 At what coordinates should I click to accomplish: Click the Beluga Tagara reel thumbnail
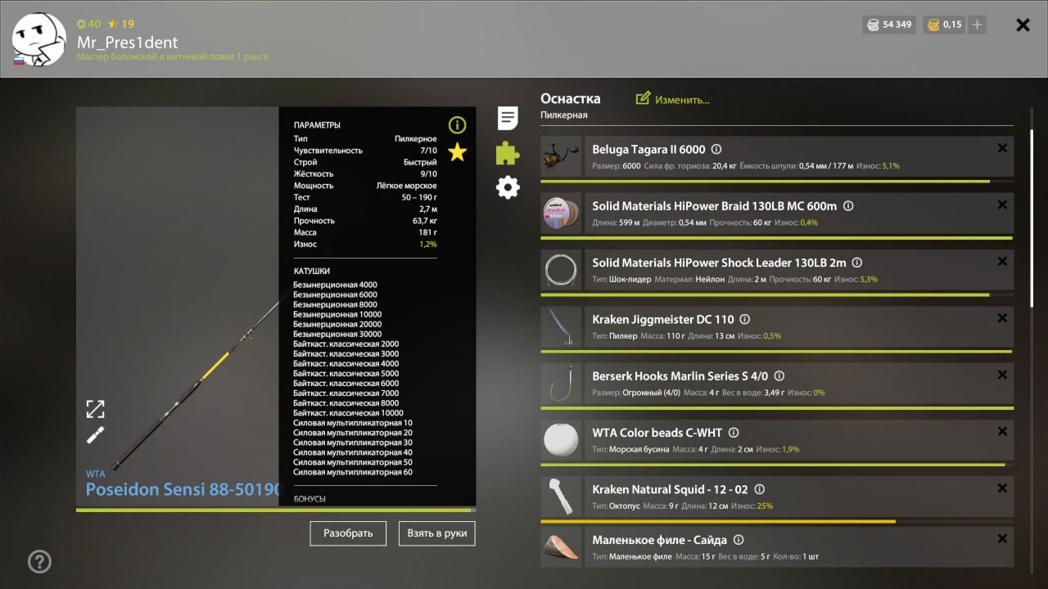pos(561,156)
